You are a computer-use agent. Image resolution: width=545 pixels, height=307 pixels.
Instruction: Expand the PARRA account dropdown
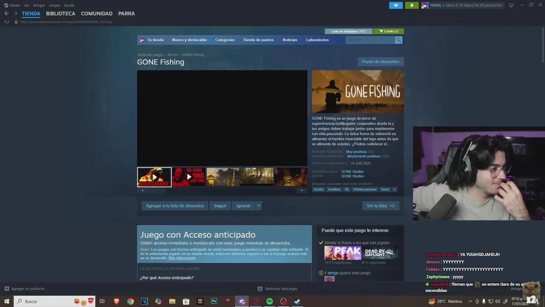click(x=443, y=5)
